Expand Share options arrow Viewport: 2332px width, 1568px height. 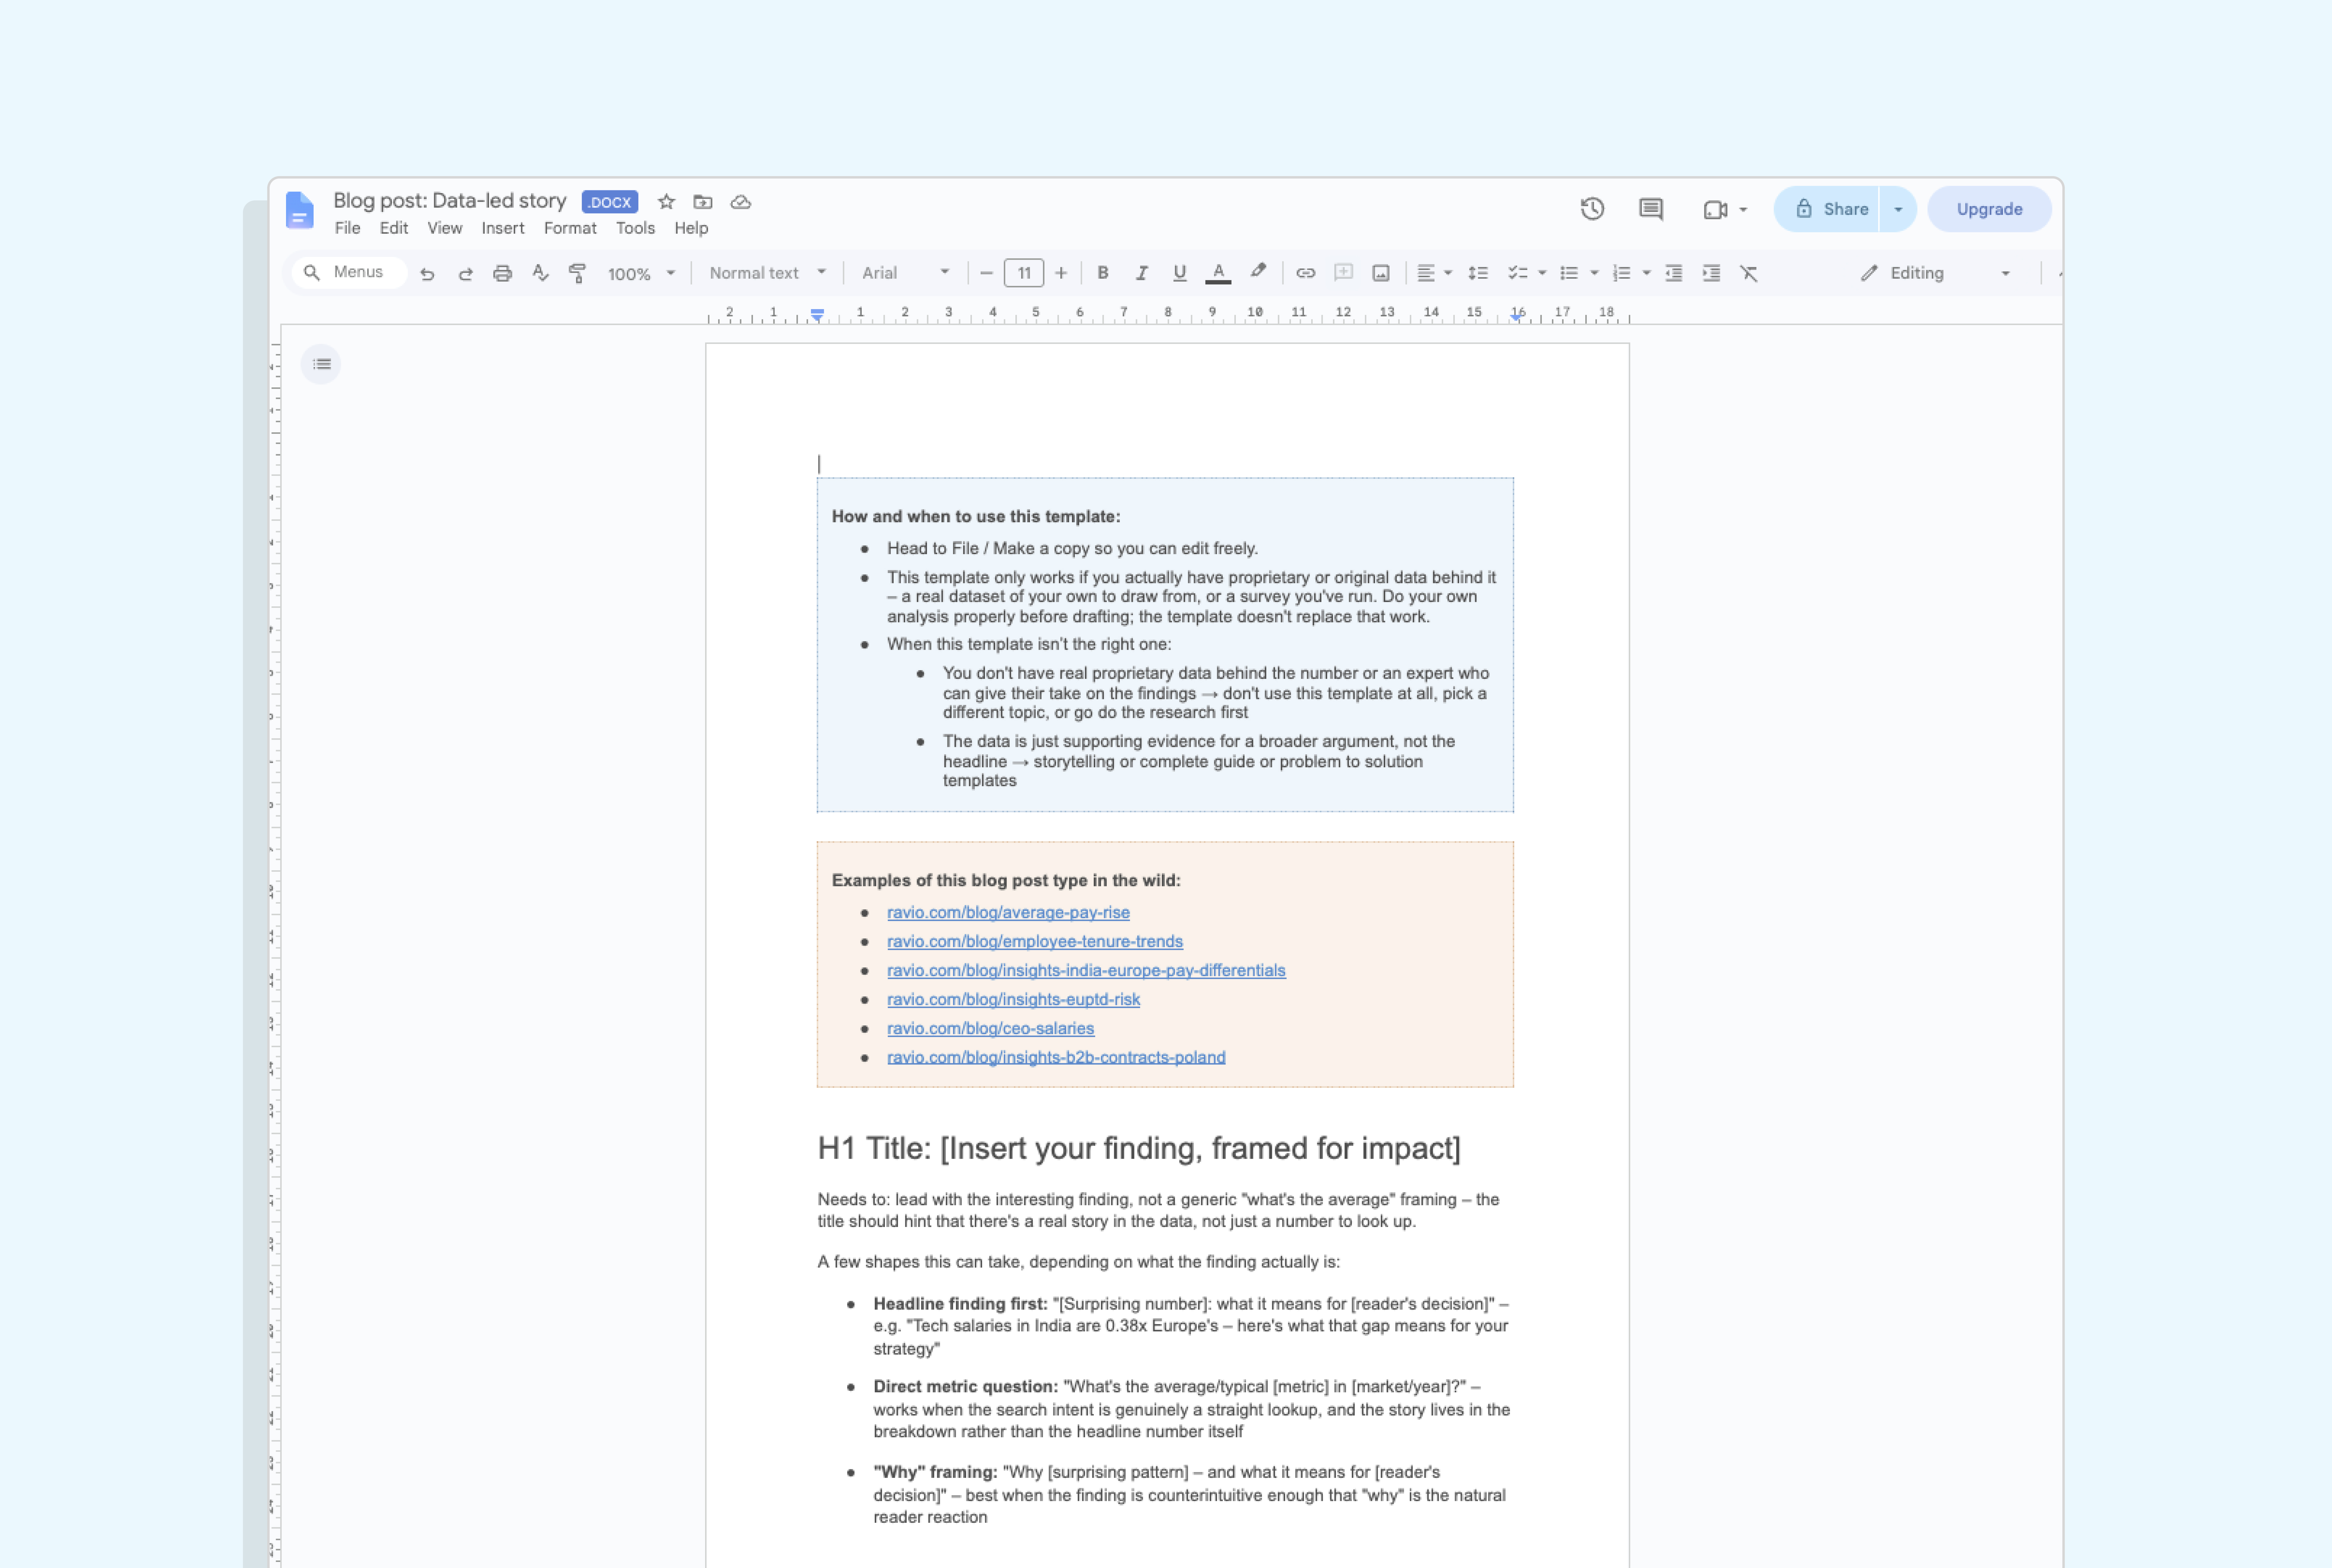pos(1898,209)
